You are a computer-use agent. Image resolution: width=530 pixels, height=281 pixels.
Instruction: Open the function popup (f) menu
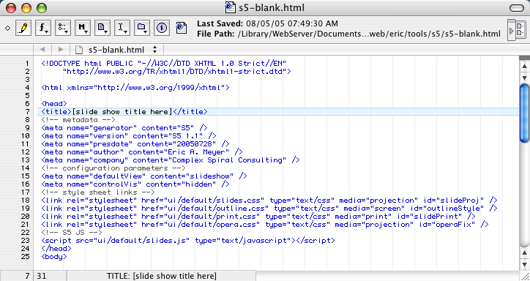click(x=43, y=28)
